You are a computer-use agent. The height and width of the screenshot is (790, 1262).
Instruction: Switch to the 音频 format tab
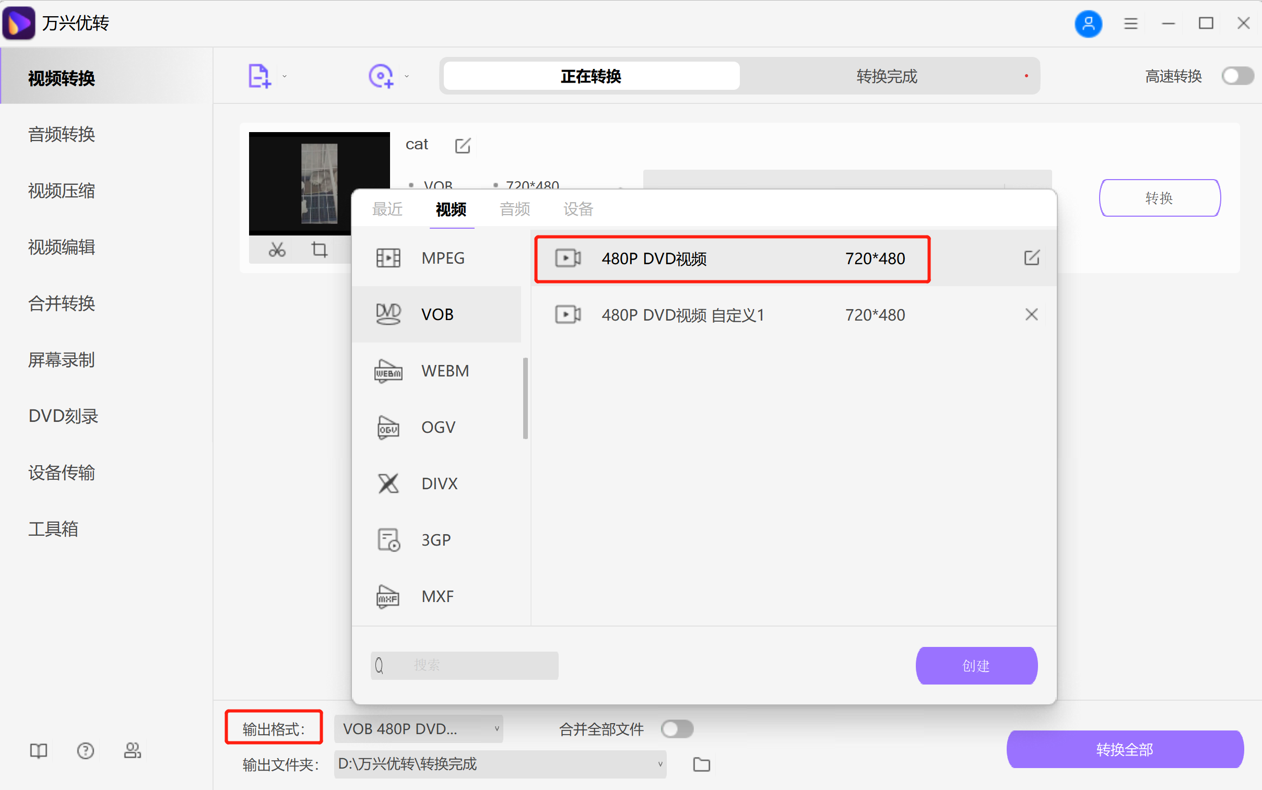[514, 209]
